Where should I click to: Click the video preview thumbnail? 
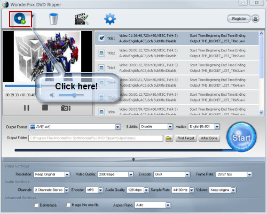(x=48, y=57)
